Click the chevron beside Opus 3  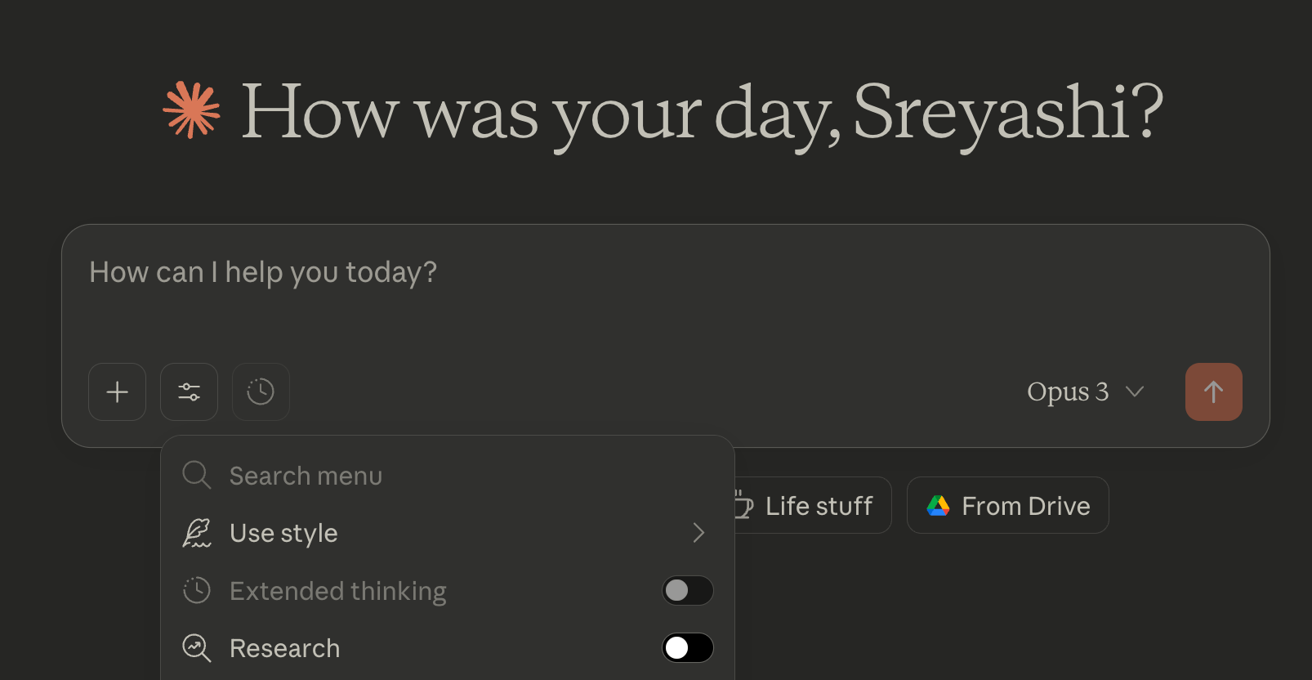[1135, 391]
